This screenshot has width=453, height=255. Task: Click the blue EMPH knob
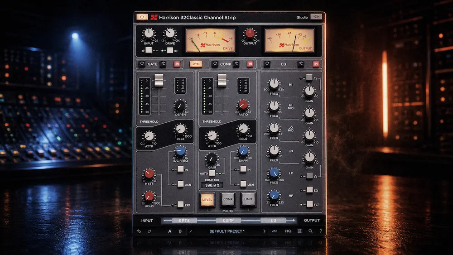click(x=243, y=151)
